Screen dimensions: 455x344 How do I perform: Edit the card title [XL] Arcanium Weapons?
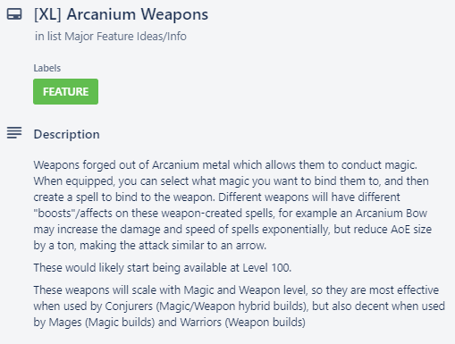tap(121, 14)
